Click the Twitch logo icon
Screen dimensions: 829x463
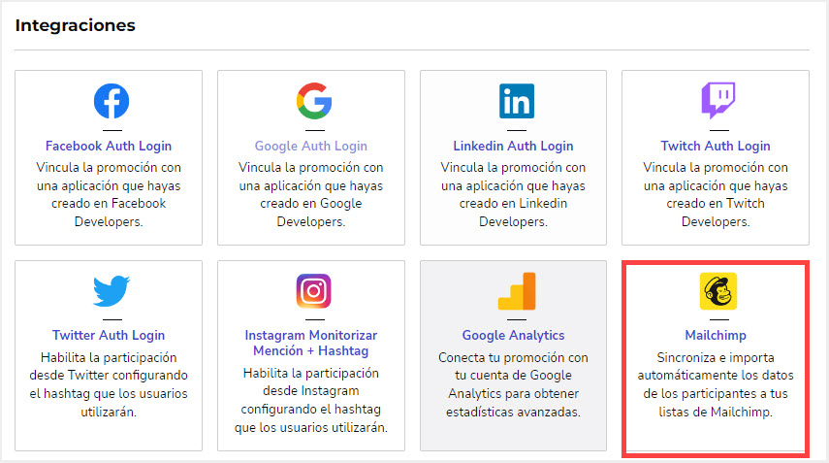click(x=717, y=100)
